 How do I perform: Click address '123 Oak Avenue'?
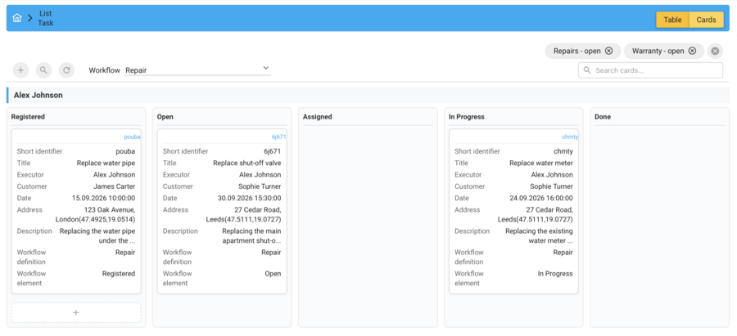click(x=111, y=210)
